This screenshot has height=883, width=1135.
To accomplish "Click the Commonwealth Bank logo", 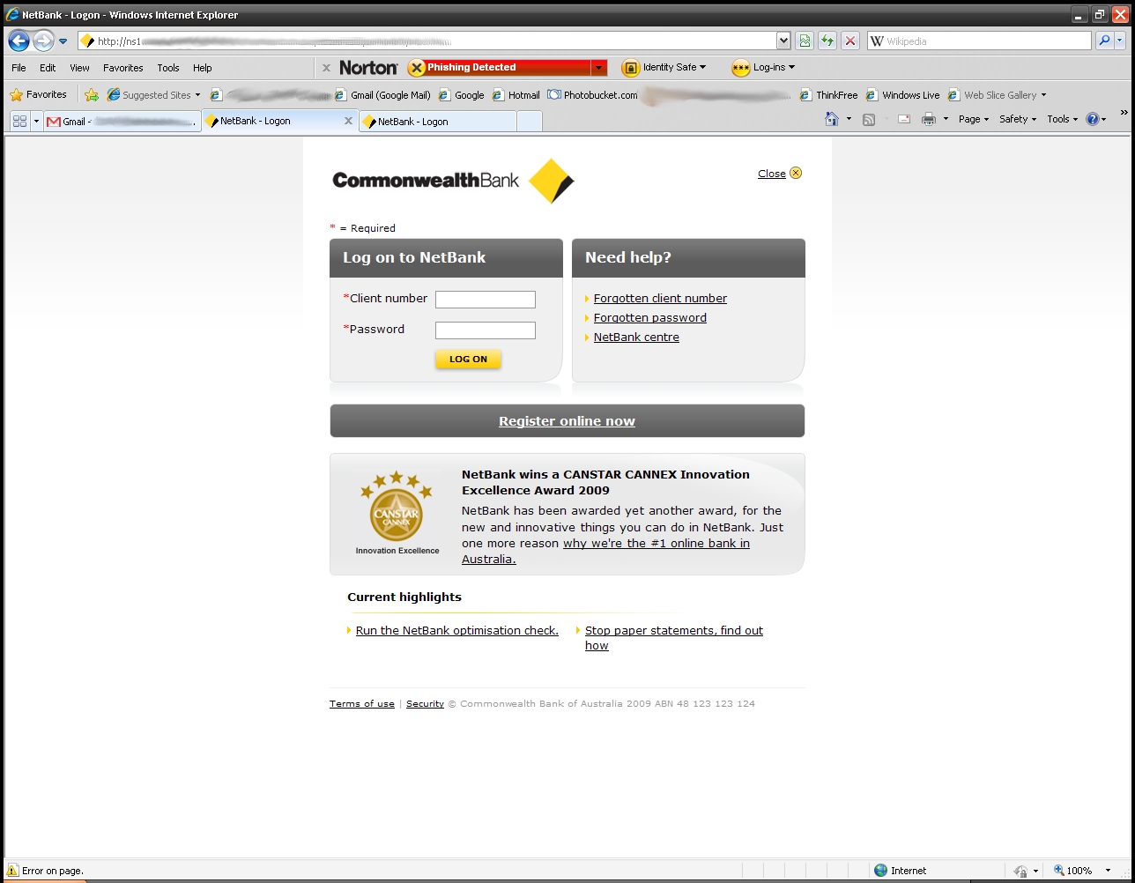I will click(453, 181).
